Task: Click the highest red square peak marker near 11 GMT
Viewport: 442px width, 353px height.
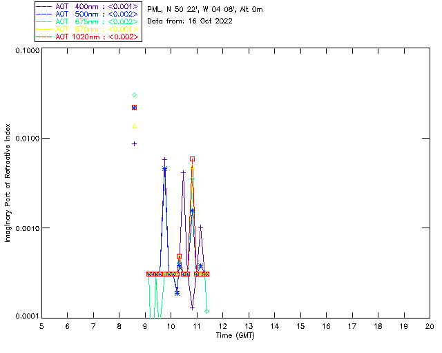Action: [192, 159]
